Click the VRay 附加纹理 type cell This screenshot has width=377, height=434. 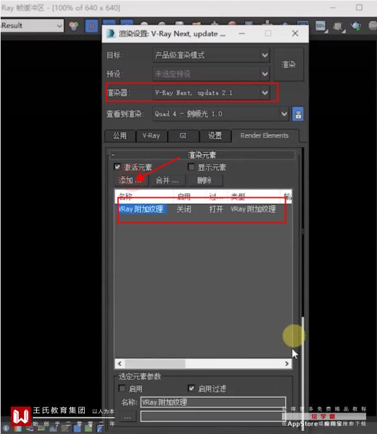(253, 210)
